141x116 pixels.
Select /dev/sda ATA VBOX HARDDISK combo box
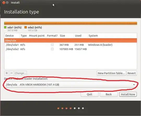click(x=70, y=85)
